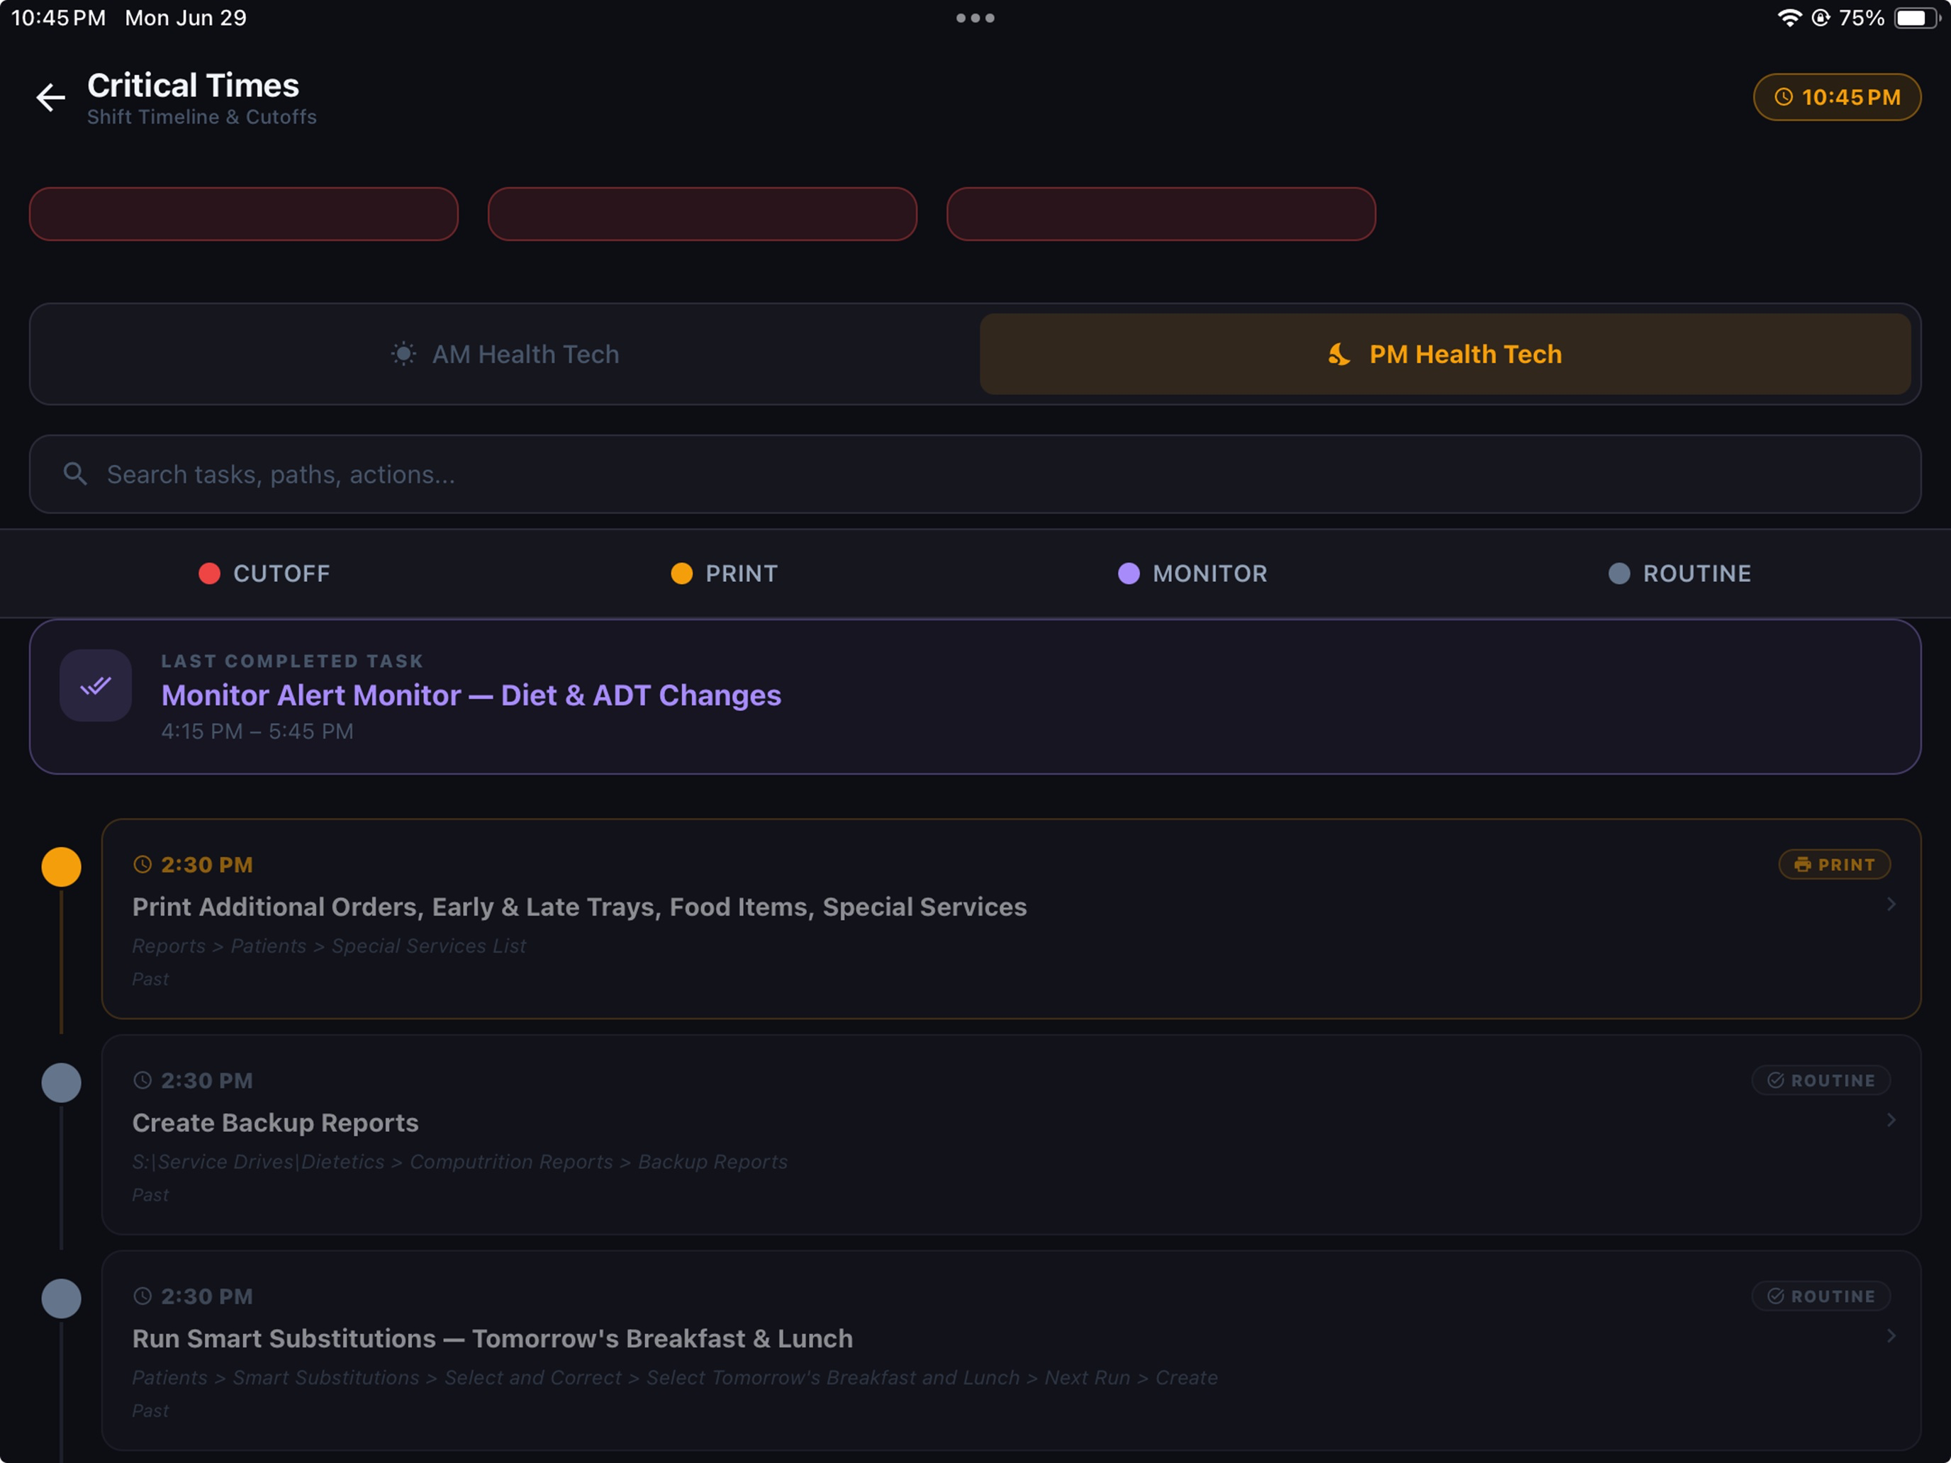Click the Print Additional Orders task title
This screenshot has height=1463, width=1951.
coord(579,907)
